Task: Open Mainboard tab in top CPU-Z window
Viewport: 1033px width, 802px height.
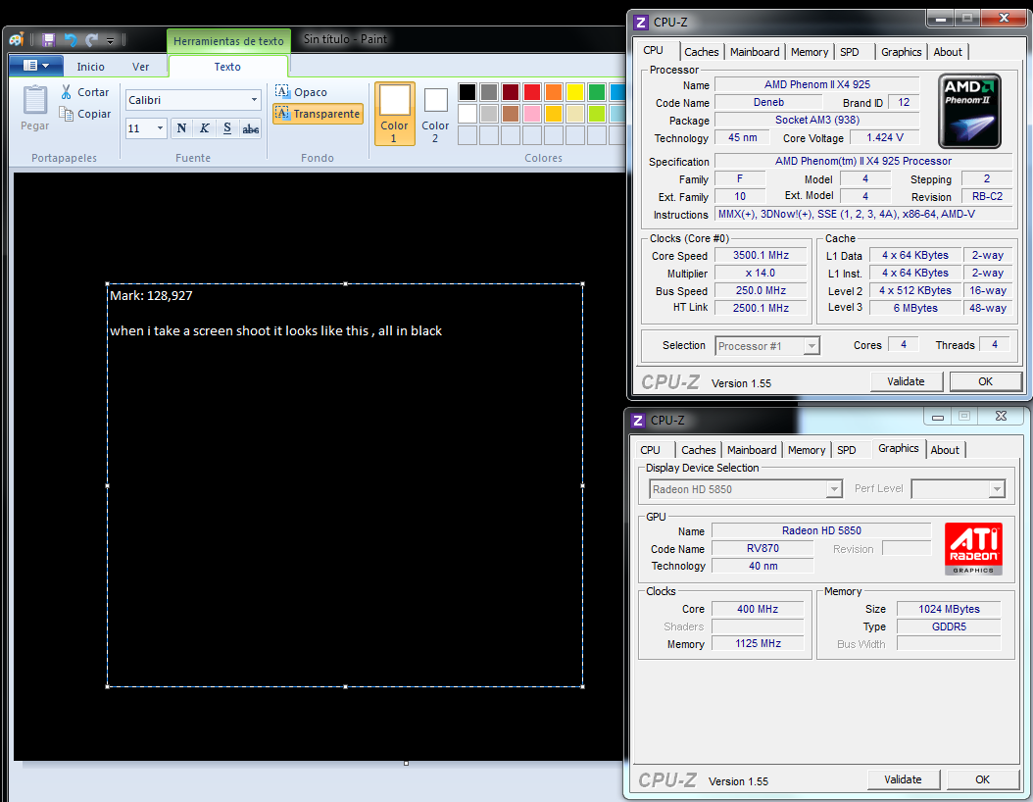Action: [x=755, y=52]
